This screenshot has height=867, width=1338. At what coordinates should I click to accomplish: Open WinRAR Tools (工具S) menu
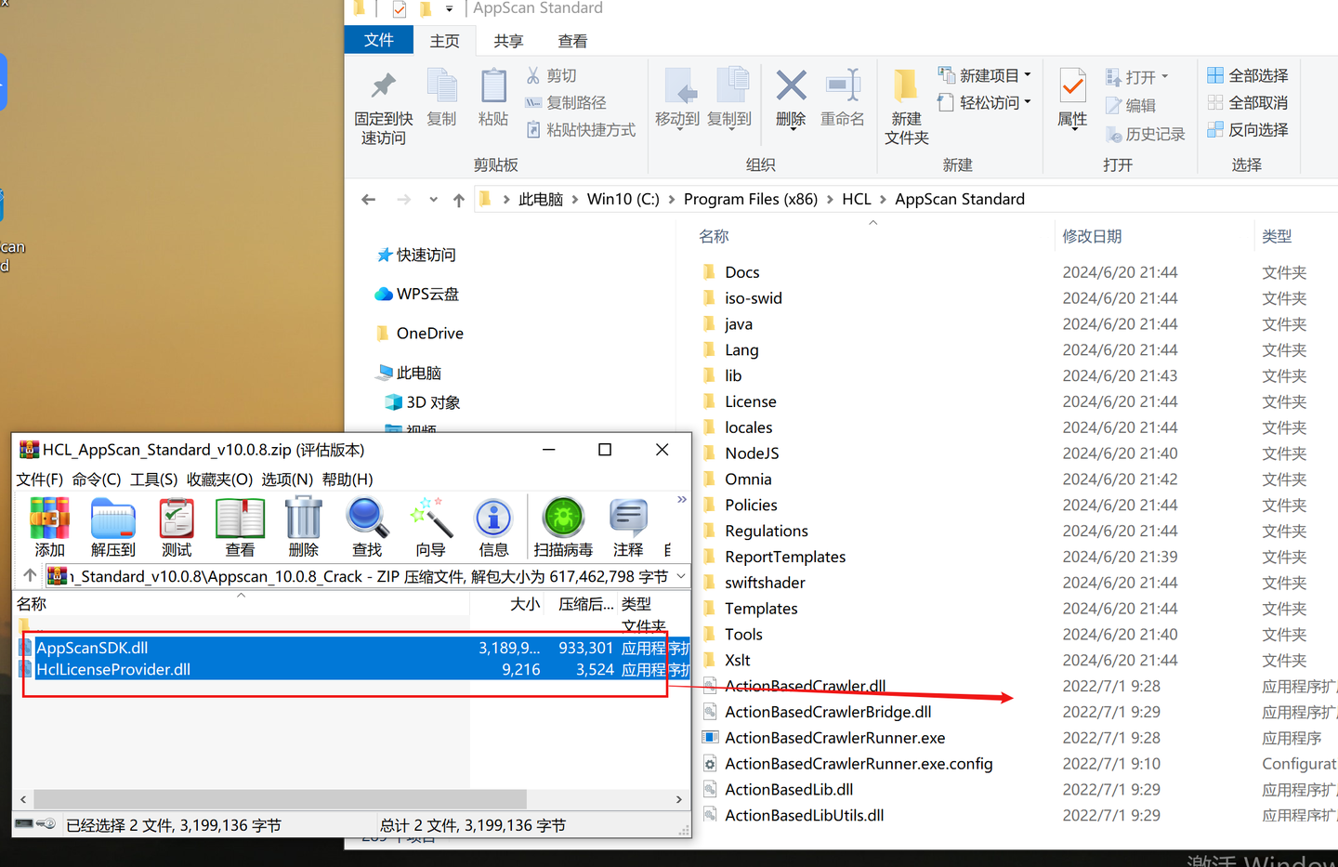coord(154,479)
